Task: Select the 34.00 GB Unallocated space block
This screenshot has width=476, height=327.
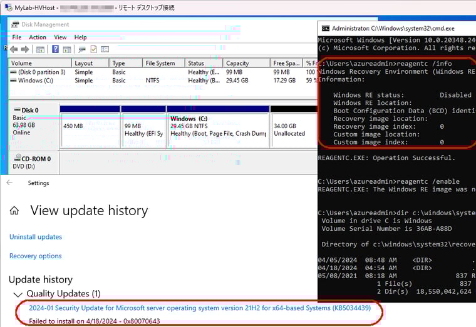Action: 294,127
